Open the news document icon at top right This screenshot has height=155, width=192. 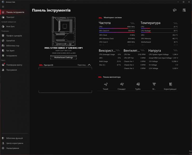point(184,10)
